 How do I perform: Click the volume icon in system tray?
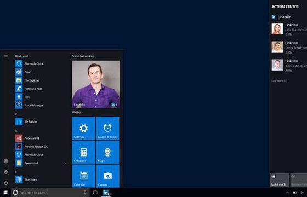tap(302, 193)
